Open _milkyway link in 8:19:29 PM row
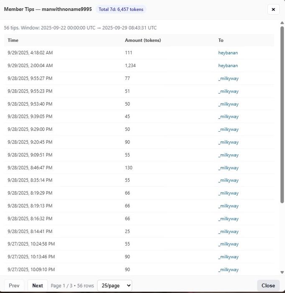This screenshot has width=285, height=293. click(x=229, y=193)
